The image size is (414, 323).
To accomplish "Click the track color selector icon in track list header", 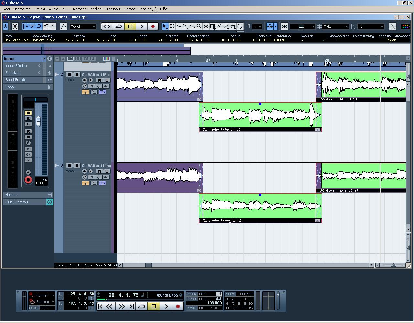I will [x=106, y=58].
